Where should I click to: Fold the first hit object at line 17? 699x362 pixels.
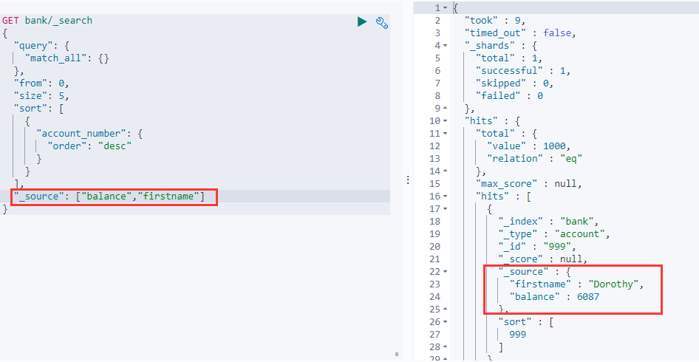445,208
